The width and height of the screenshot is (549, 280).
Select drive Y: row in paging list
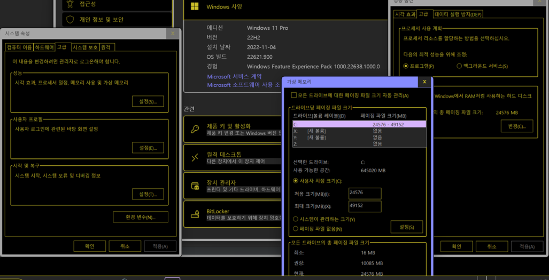[359, 137]
